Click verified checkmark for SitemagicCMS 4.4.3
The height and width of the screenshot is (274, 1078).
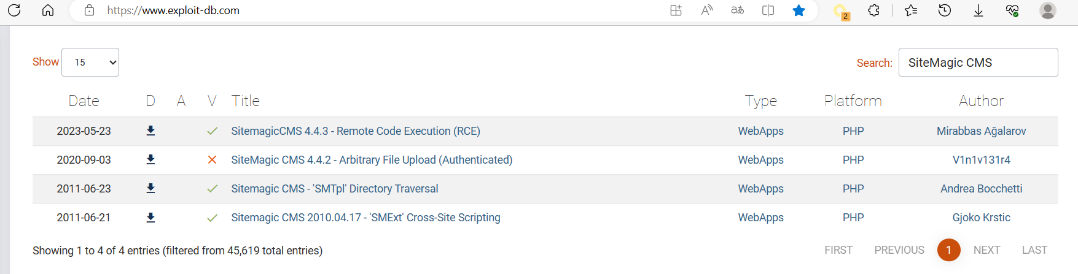coord(212,131)
